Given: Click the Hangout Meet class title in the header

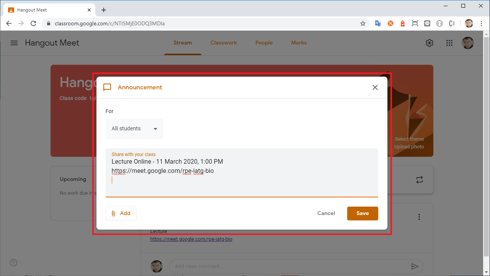Looking at the screenshot, I should 52,43.
